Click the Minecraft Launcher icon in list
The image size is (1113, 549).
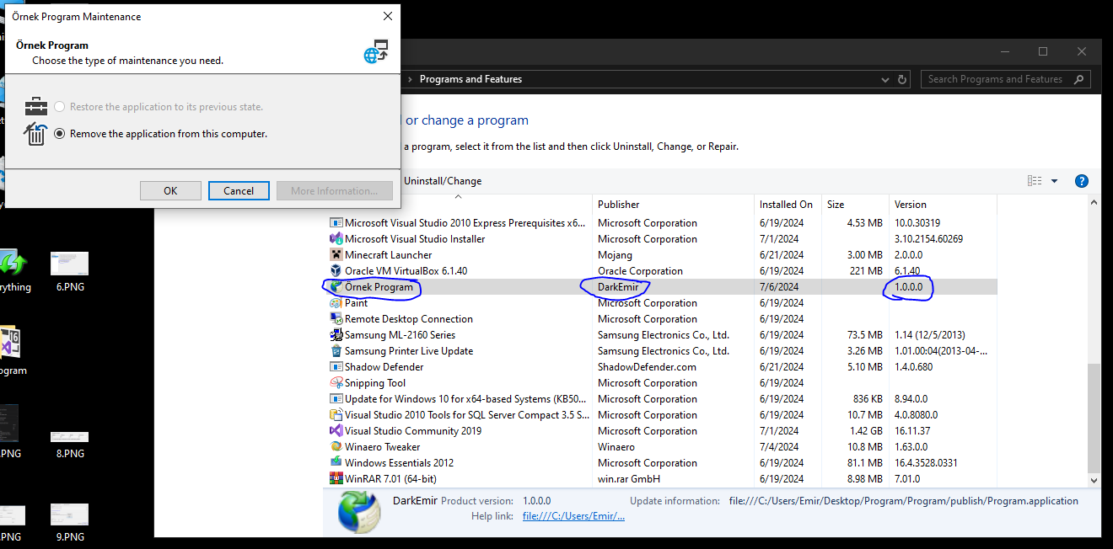point(336,255)
